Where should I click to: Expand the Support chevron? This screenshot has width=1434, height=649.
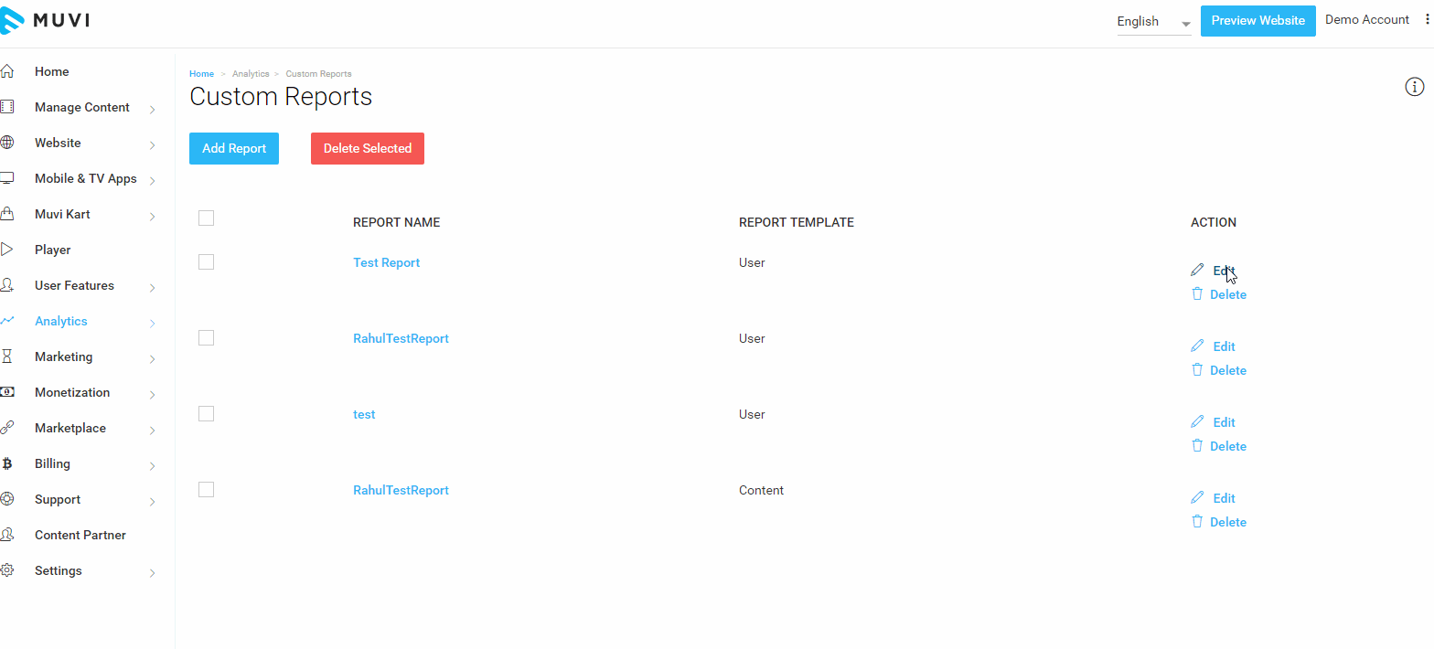pos(152,502)
